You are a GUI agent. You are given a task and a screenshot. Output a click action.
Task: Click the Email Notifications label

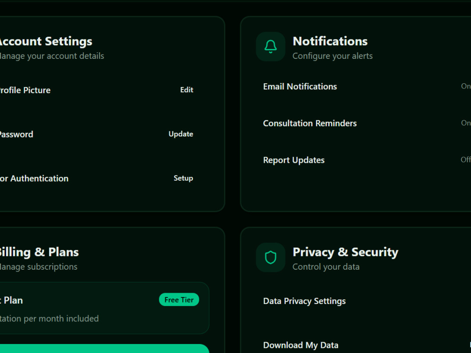[x=300, y=87]
